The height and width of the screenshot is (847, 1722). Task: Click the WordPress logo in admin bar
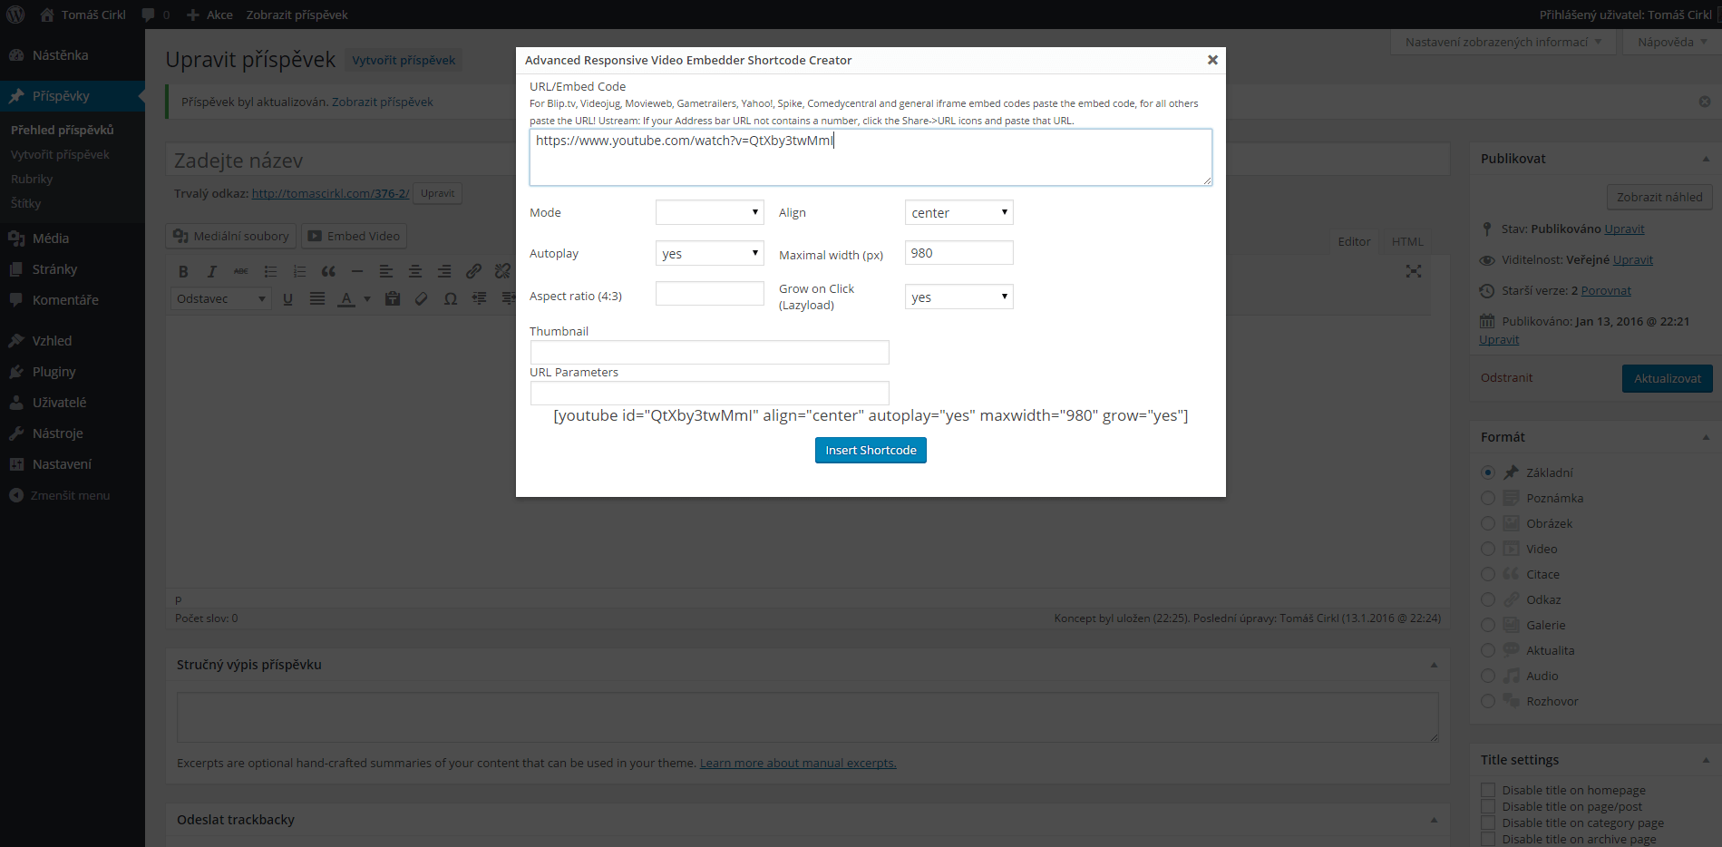pyautogui.click(x=15, y=15)
